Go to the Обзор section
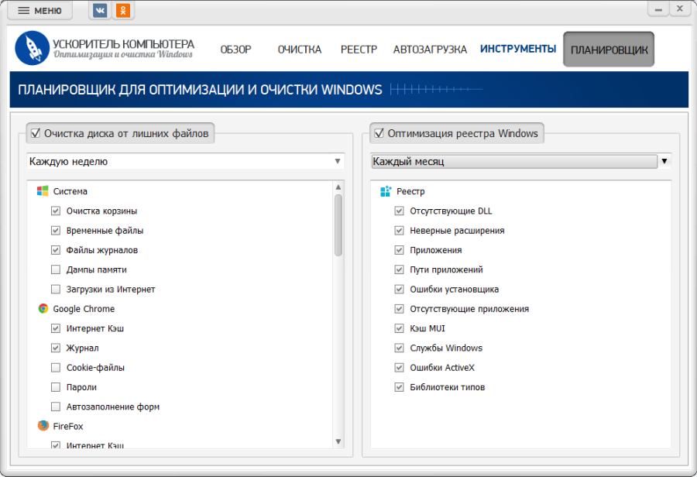Screen dimensions: 697x477 (x=235, y=49)
